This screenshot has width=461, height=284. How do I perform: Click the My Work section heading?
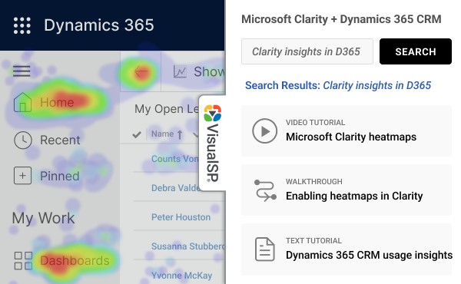tap(43, 219)
